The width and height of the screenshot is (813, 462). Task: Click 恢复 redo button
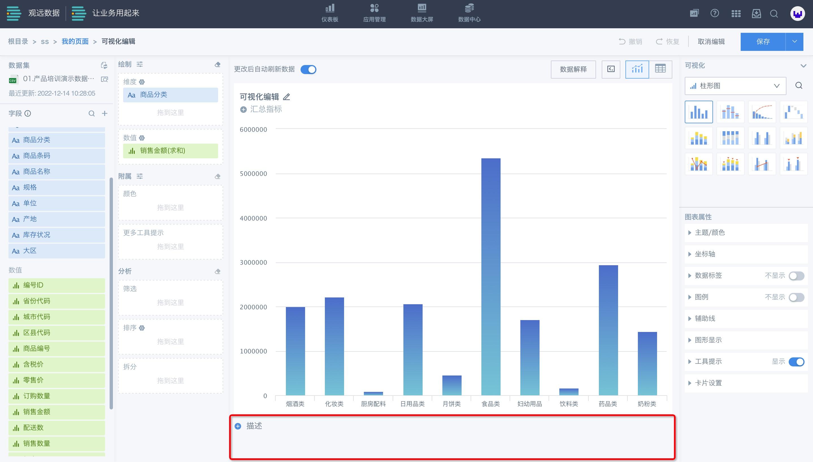tap(667, 42)
